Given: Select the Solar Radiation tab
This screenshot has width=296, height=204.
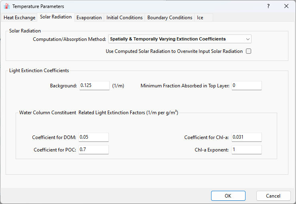Looking at the screenshot, I should click(x=56, y=17).
